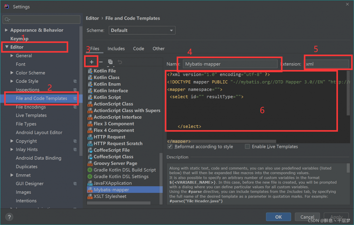The height and width of the screenshot is (225, 354).
Task: Switch to the Files tab
Action: pyautogui.click(x=95, y=49)
